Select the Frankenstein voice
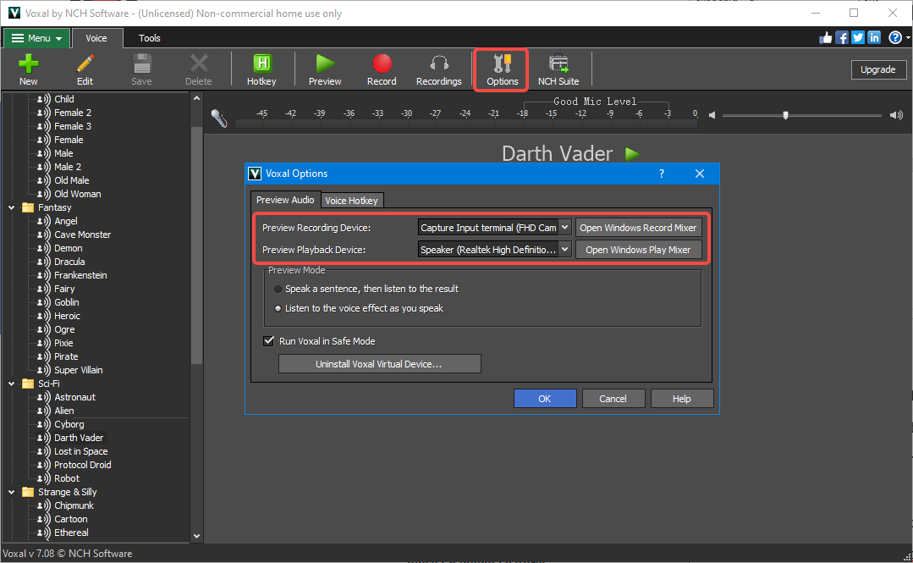The image size is (913, 563). 80,275
